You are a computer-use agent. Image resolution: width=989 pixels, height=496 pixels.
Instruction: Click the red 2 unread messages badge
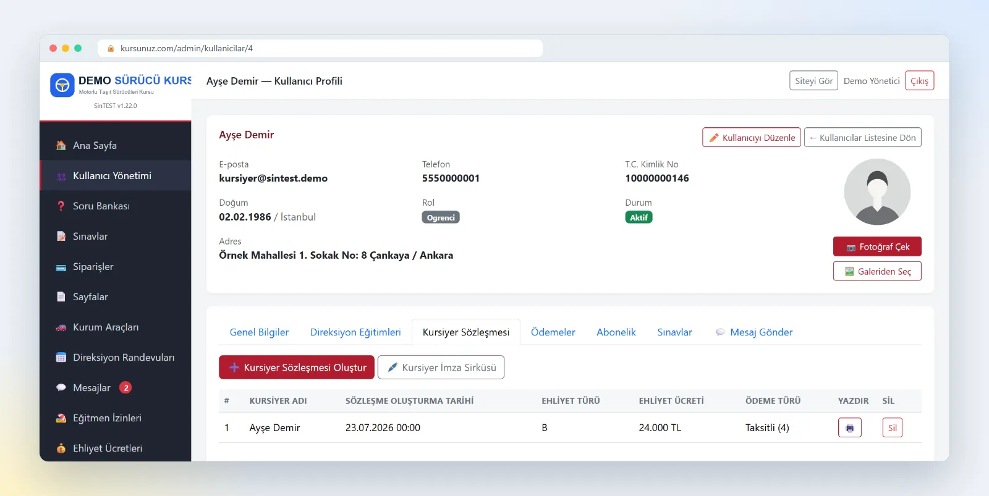pos(125,388)
